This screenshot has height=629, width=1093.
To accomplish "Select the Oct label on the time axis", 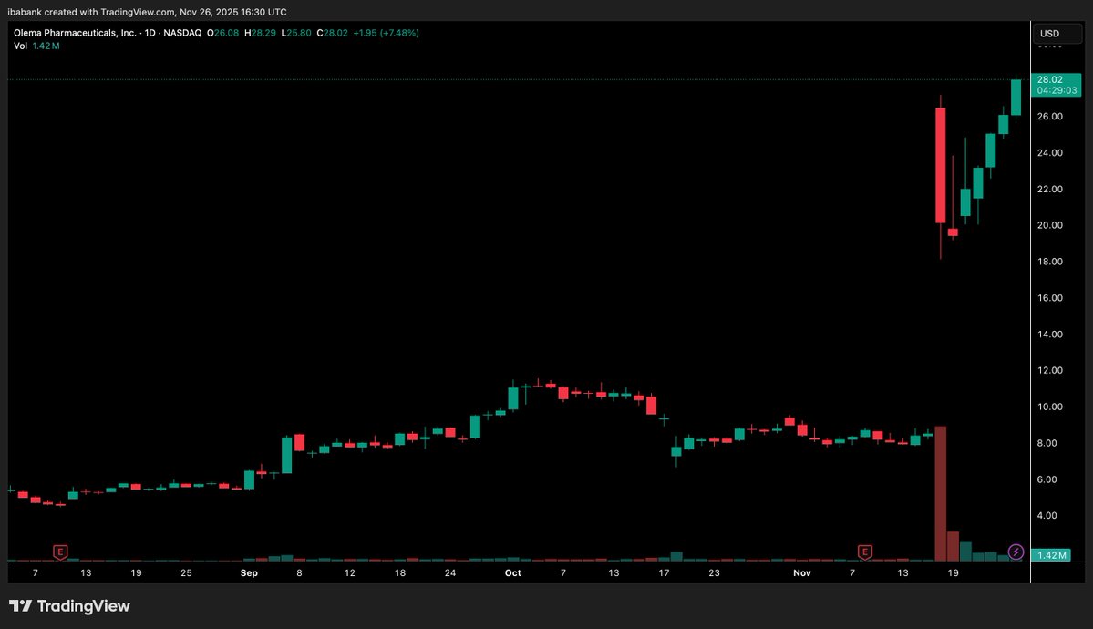I will pyautogui.click(x=512, y=572).
